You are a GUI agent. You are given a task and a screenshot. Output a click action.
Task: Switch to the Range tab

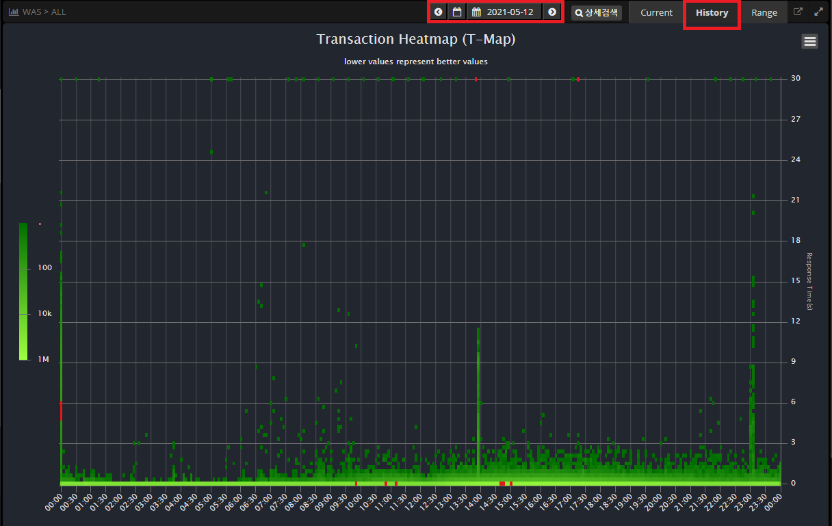(x=764, y=12)
